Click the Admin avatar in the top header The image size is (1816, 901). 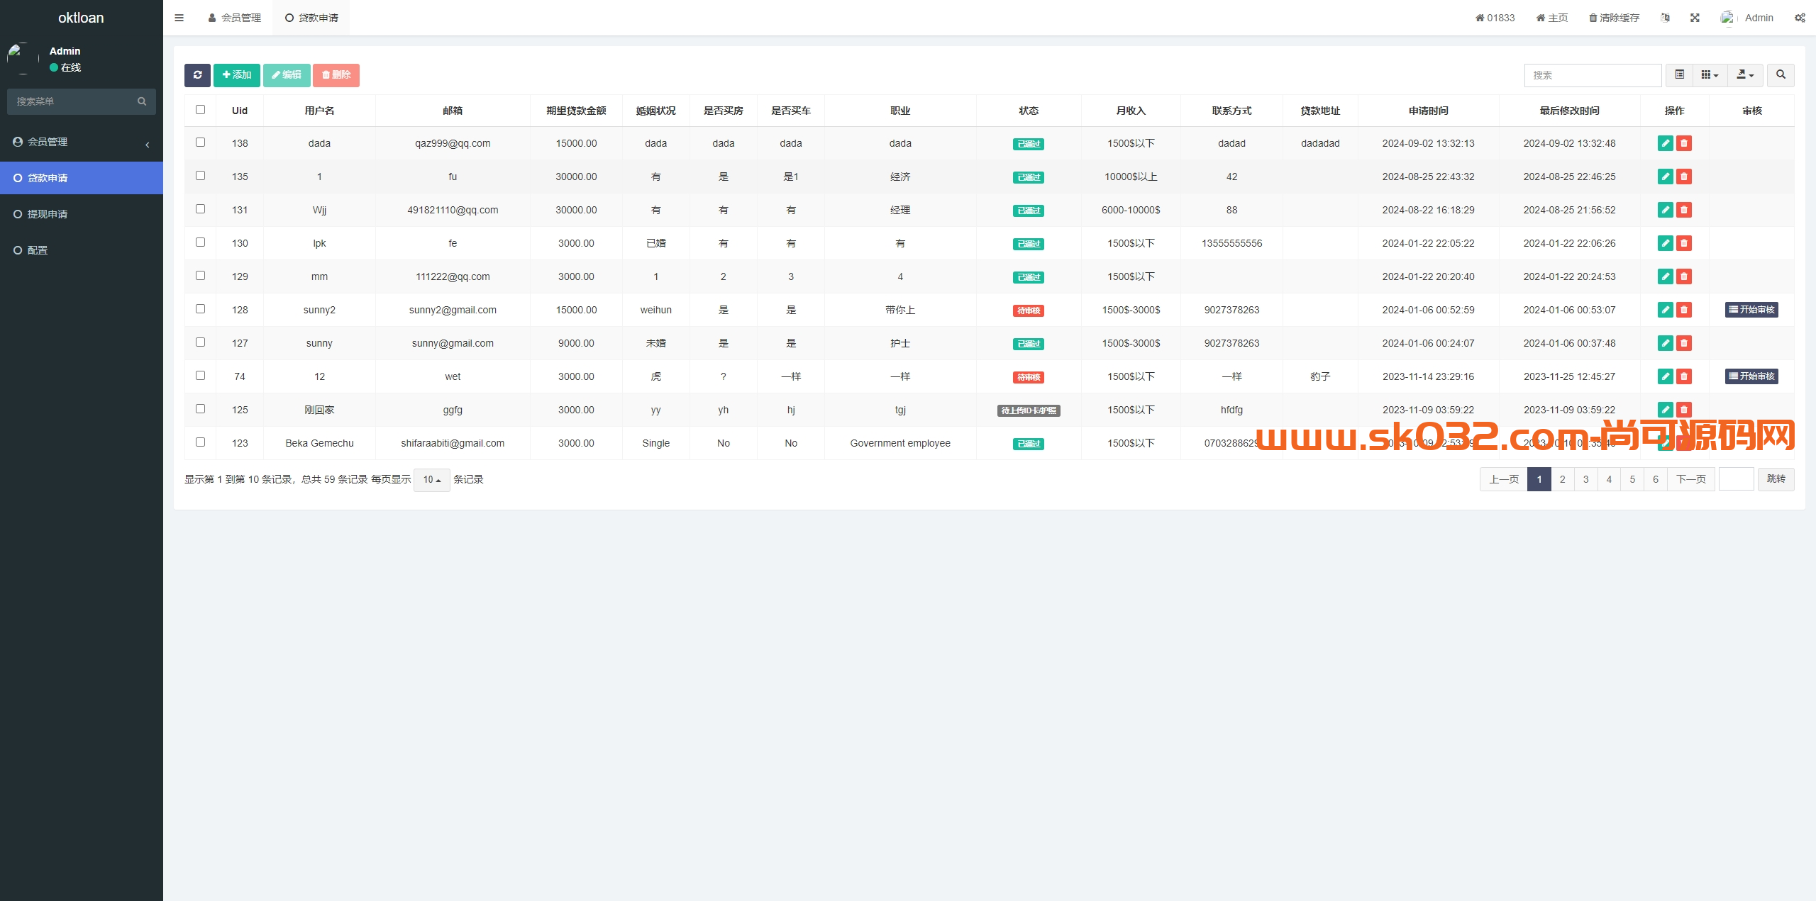point(1728,18)
